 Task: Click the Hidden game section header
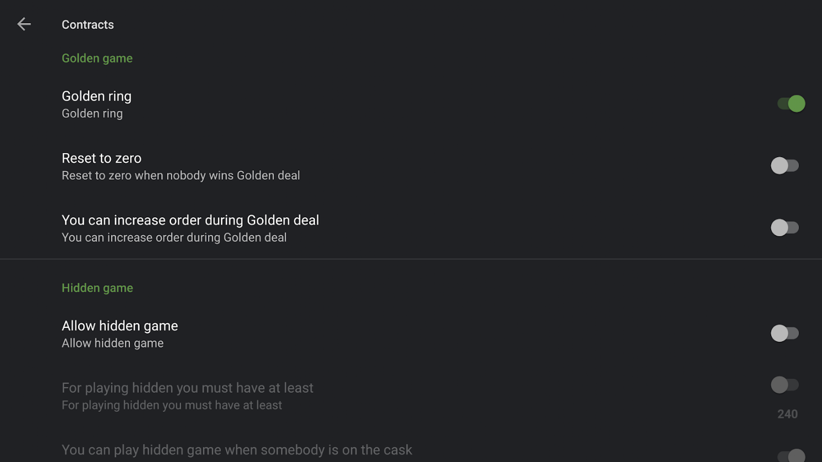tap(97, 288)
